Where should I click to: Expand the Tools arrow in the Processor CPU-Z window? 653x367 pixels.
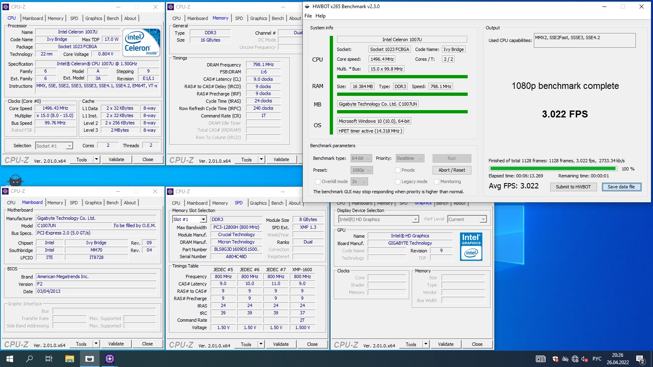[x=97, y=159]
